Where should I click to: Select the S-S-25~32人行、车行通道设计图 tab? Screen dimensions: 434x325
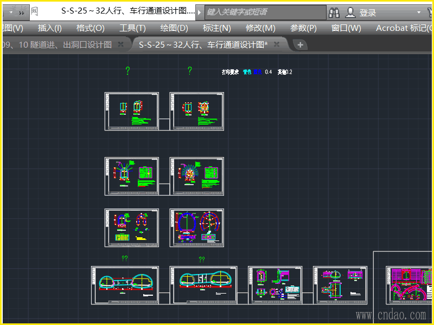(203, 45)
